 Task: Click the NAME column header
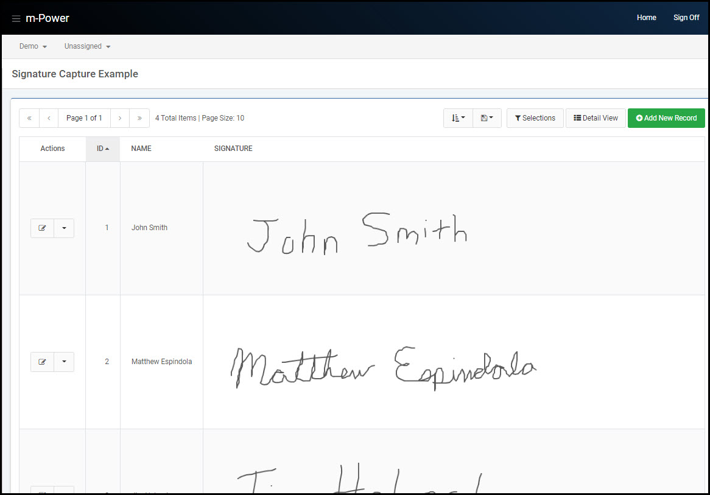click(141, 149)
